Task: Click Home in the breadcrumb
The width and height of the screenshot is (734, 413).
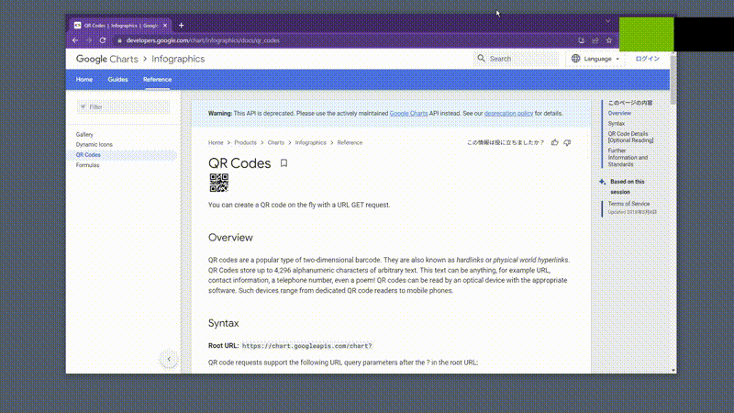Action: [x=216, y=143]
